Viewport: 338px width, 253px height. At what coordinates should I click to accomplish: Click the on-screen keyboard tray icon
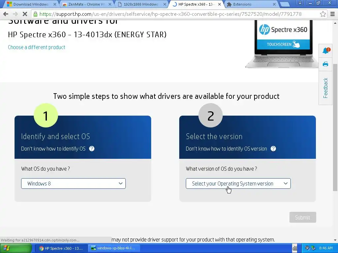click(295, 248)
